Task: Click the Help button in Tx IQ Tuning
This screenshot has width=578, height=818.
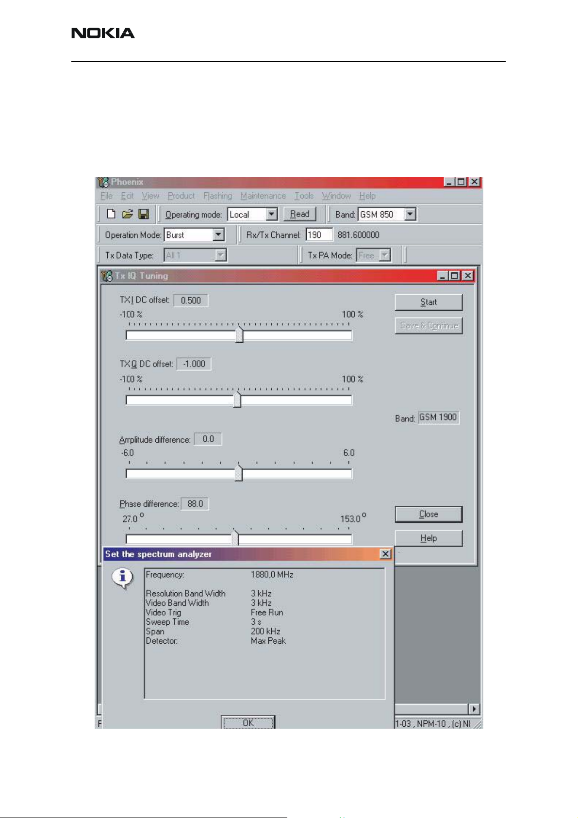Action: (429, 538)
